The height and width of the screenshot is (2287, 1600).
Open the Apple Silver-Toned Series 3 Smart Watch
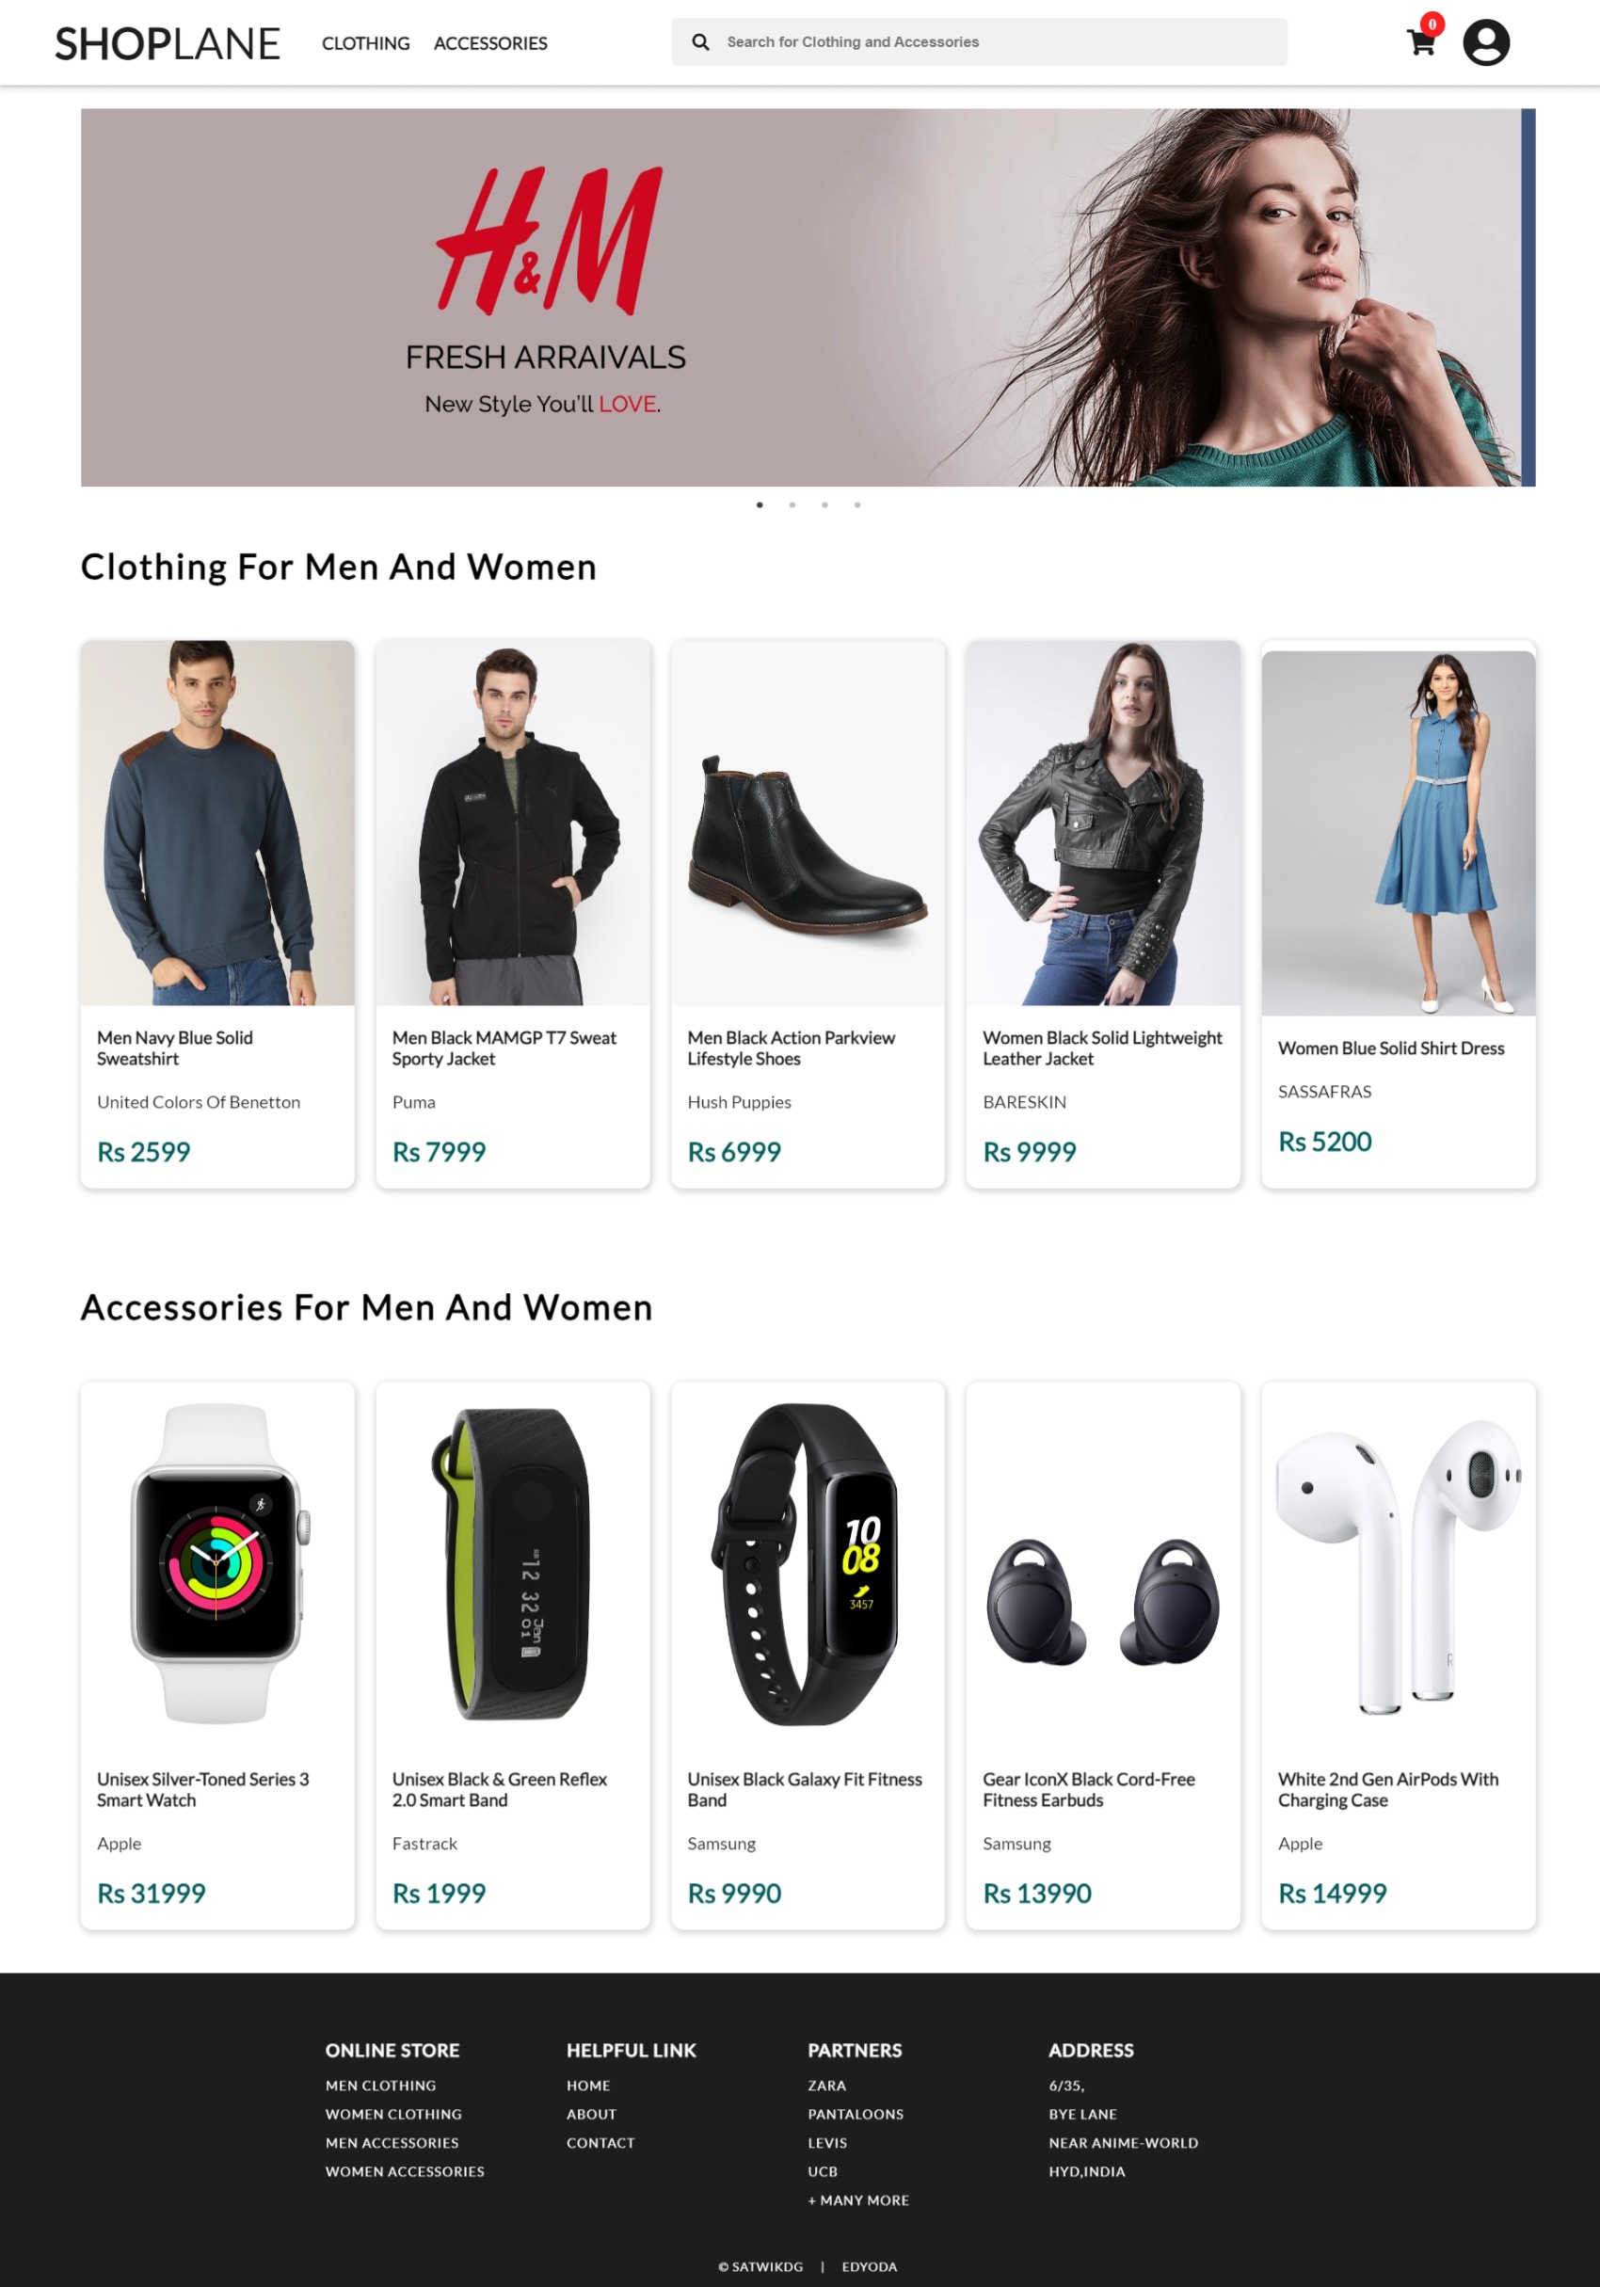tap(217, 1655)
